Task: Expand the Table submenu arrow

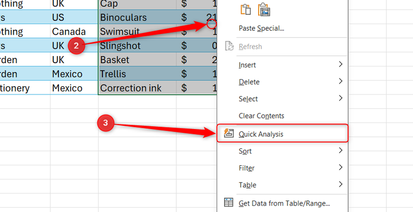Action: (340, 184)
